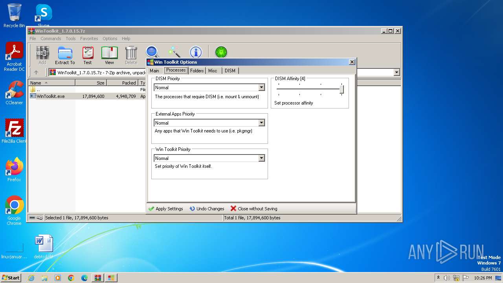503x283 pixels.
Task: Click the up-folder arrow in WinRAR
Action: click(x=36, y=72)
